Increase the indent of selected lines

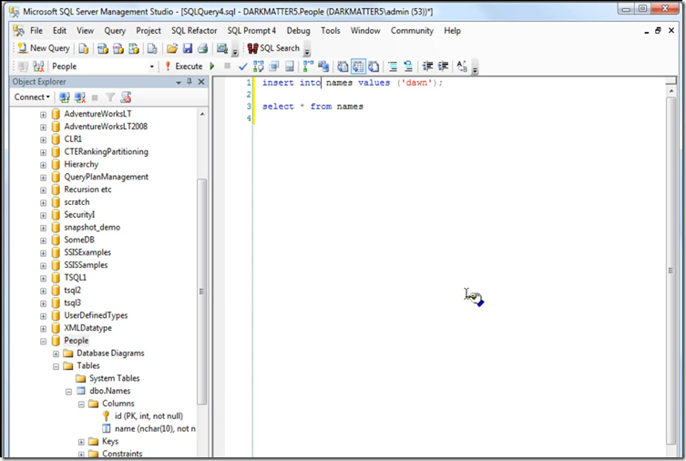(443, 67)
